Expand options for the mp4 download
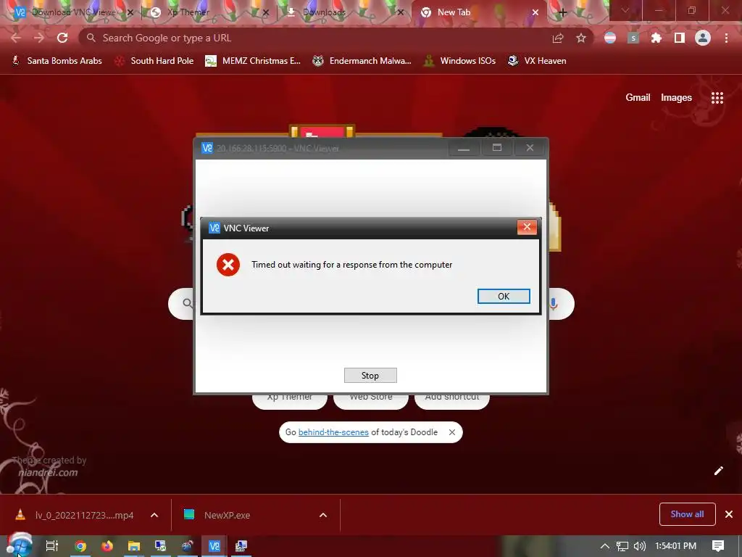742x557 pixels. point(154,515)
